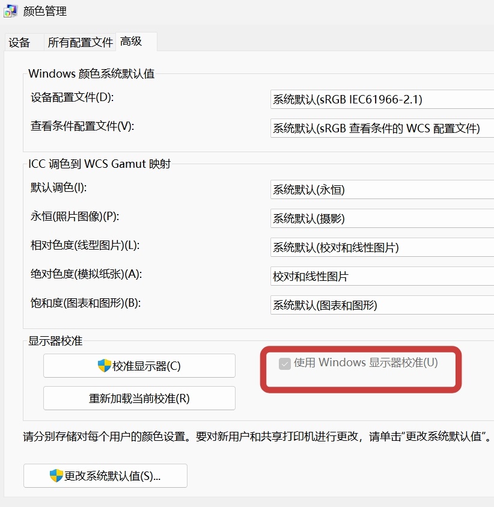Image resolution: width=494 pixels, height=507 pixels.
Task: Open the 饱和度(图表和图形)(B) dropdown
Action: [x=382, y=305]
